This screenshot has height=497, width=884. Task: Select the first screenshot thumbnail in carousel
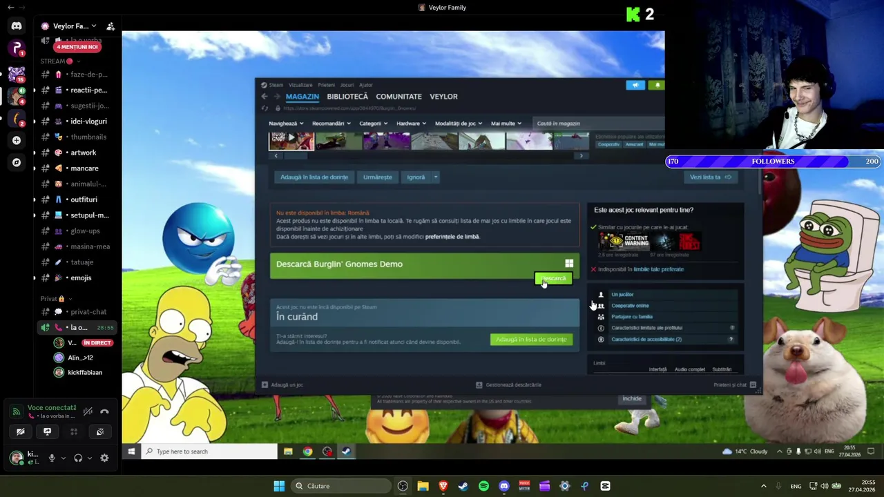(291, 141)
